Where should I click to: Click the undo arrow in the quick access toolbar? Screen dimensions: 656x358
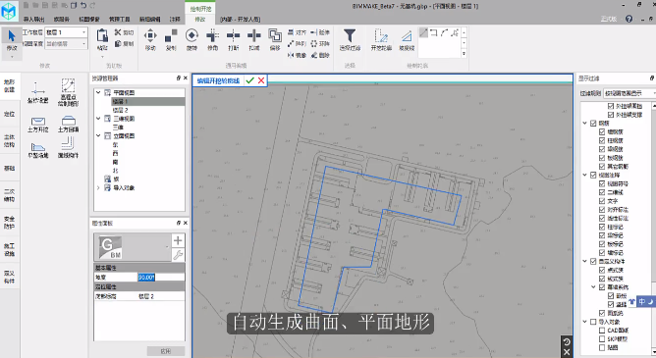(83, 6)
